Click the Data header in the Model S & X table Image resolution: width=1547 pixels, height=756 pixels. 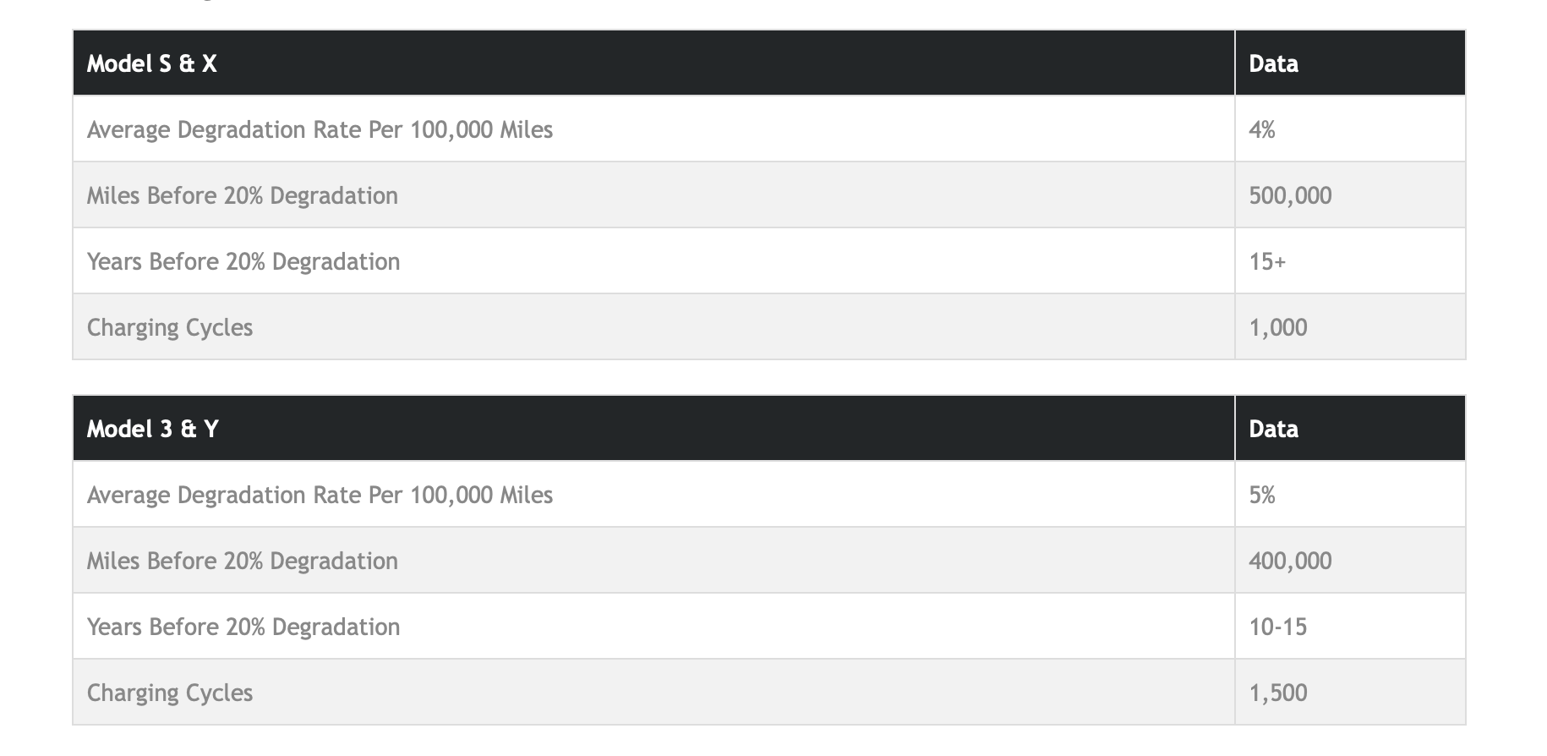click(x=1273, y=64)
